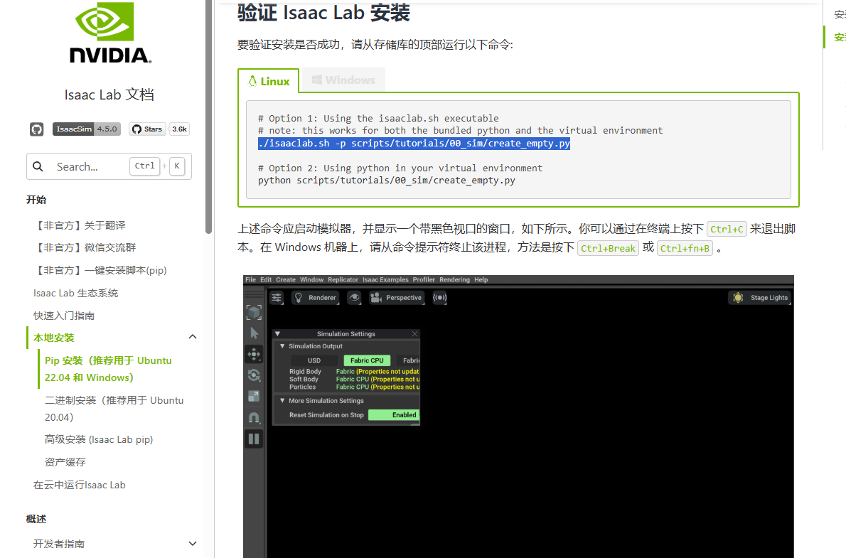Open 【非官方】关于翻译 page
The image size is (846, 558).
[x=80, y=225]
